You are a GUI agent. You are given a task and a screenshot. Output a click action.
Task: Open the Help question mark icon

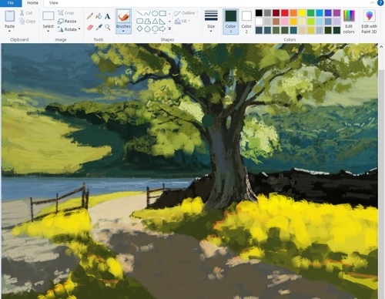coord(380,3)
